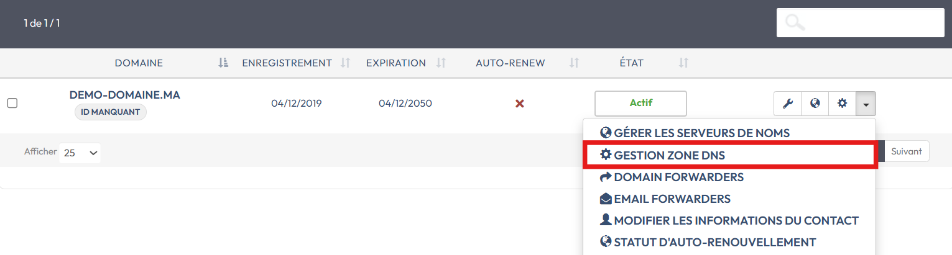Click the Actif status button
Viewport: 952px width, 255px height.
tap(640, 104)
